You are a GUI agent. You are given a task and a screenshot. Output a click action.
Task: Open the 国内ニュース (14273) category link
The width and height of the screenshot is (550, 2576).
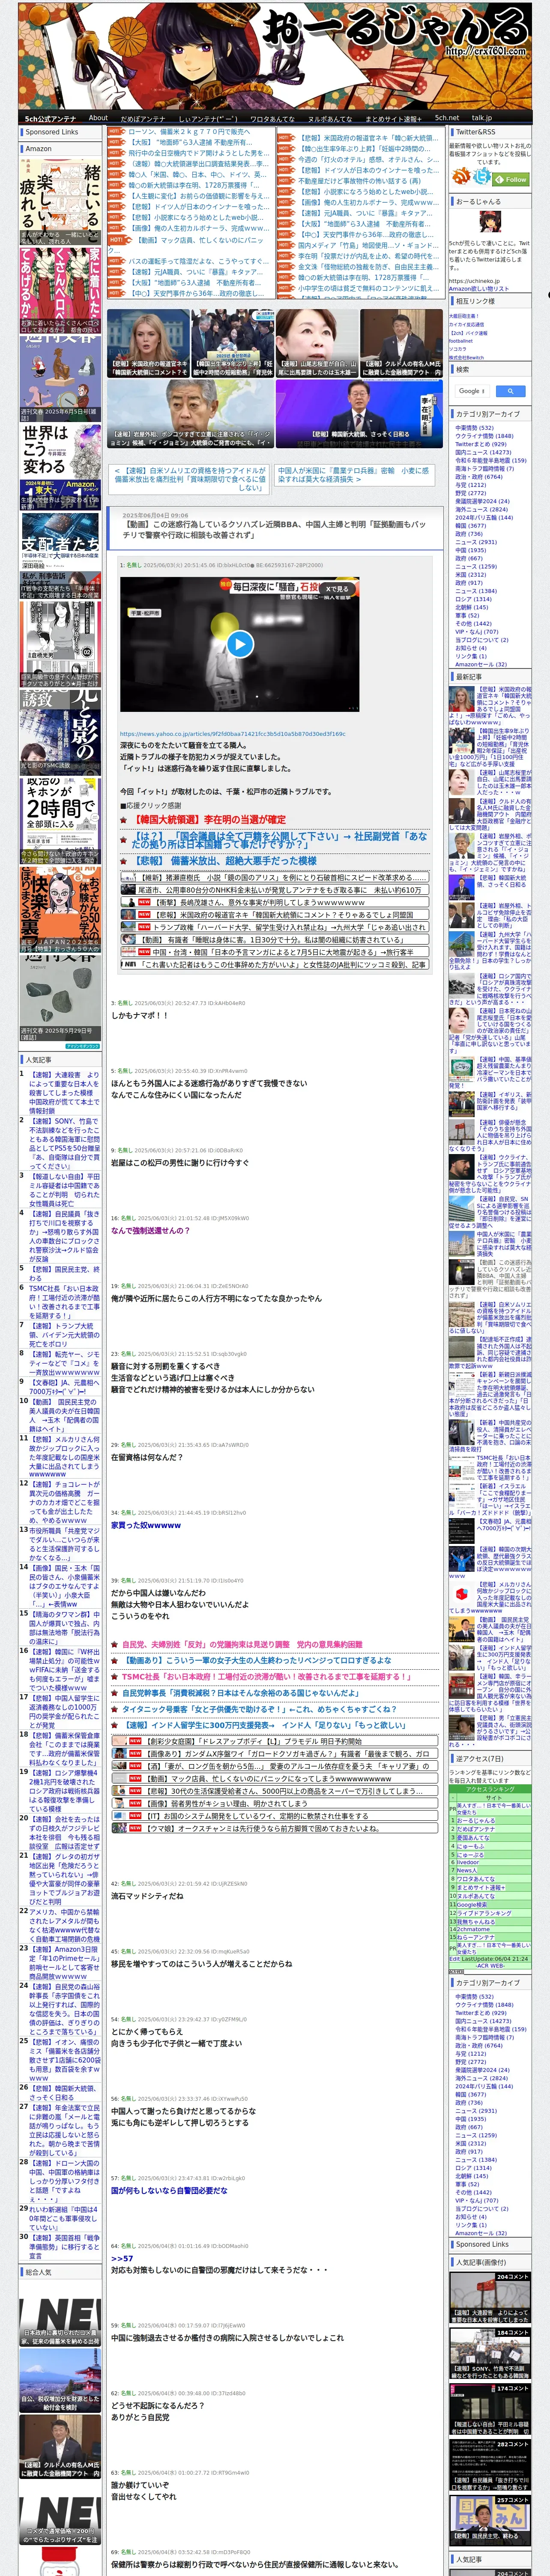click(x=483, y=452)
